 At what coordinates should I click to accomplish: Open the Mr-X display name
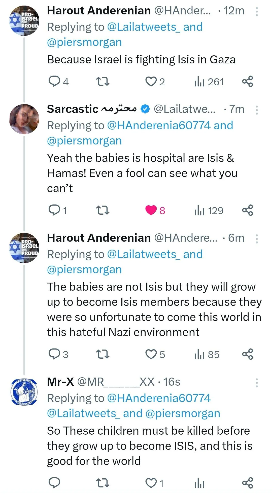(60, 382)
